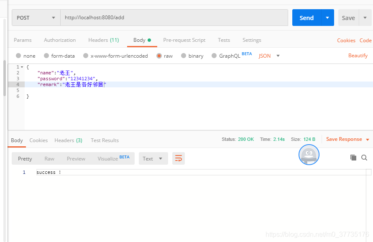Screen dimensions: 373x242
Task: Open the Cookies link at the right
Action: click(x=346, y=41)
